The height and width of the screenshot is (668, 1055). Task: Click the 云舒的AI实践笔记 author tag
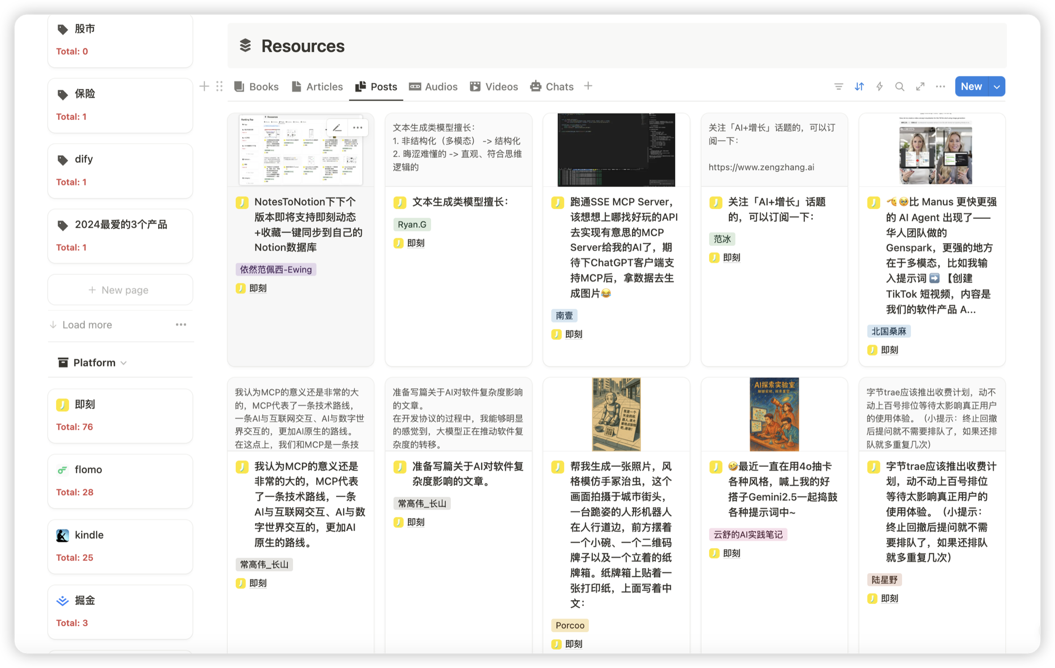pos(748,535)
